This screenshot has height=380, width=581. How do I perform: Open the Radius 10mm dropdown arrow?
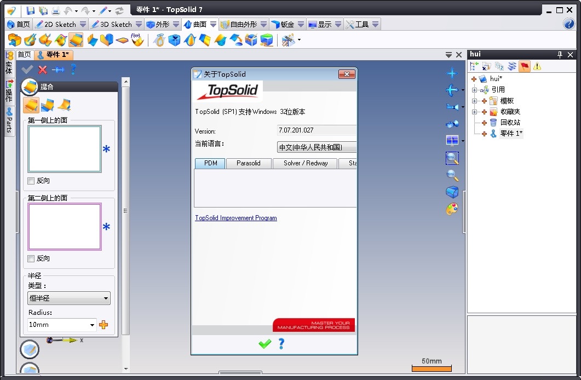92,325
